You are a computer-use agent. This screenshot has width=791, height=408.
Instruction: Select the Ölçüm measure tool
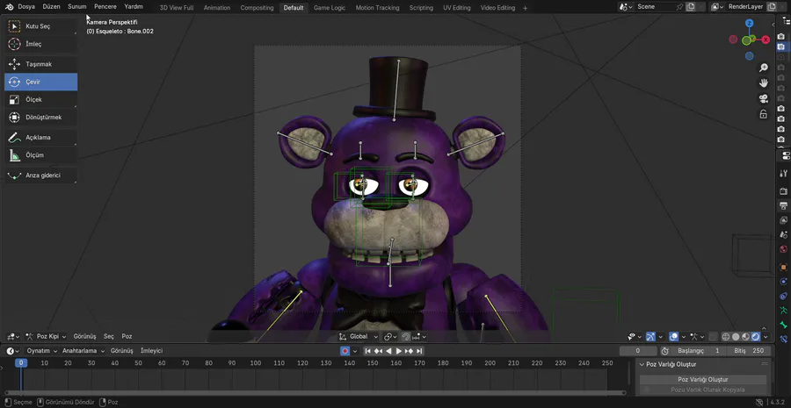[40, 154]
